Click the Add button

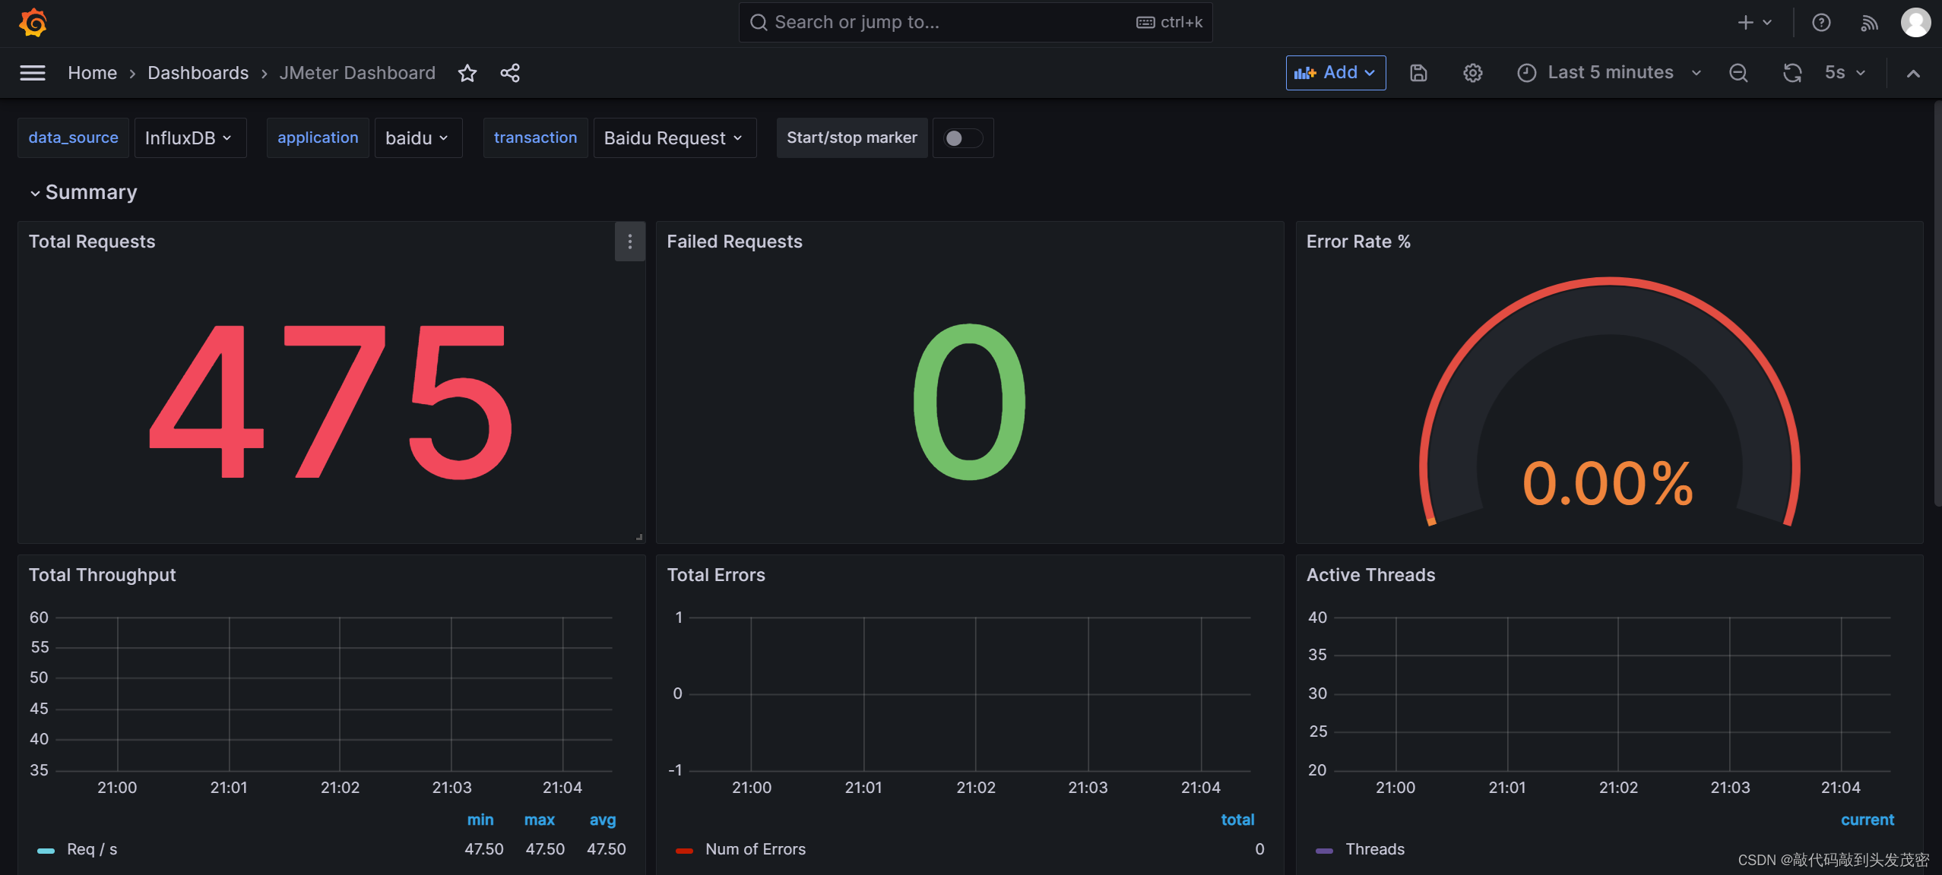(x=1335, y=73)
